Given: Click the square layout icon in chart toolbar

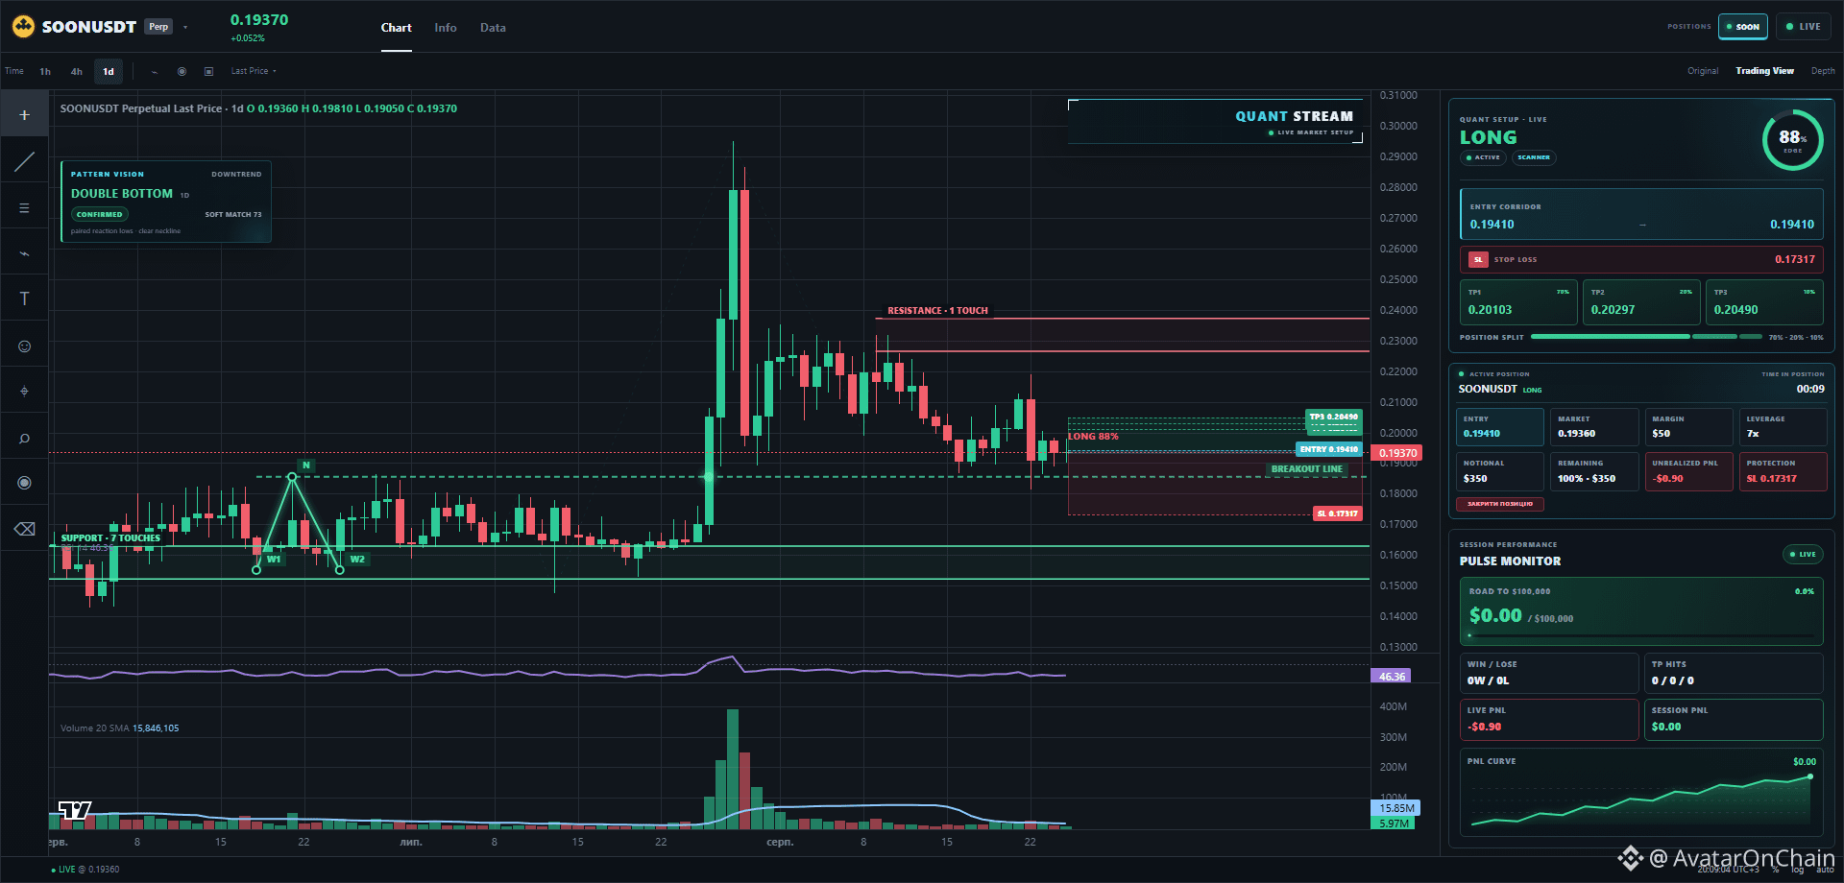Looking at the screenshot, I should click(208, 71).
